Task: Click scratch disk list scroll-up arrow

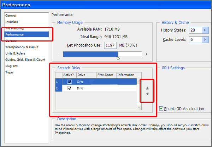Action: [x=139, y=81]
